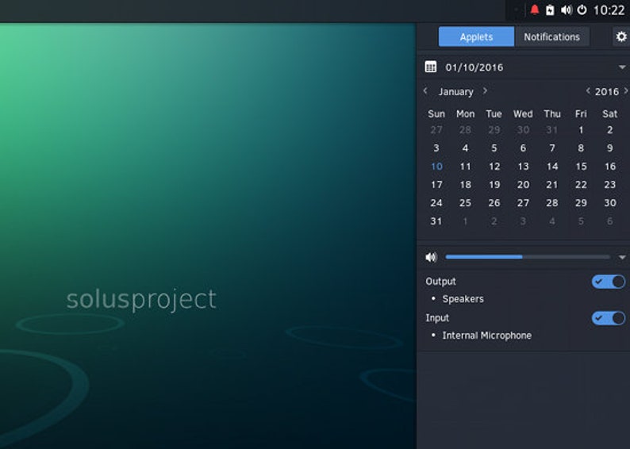Image resolution: width=630 pixels, height=449 pixels.
Task: Select January 1 in the calendar
Action: (581, 130)
